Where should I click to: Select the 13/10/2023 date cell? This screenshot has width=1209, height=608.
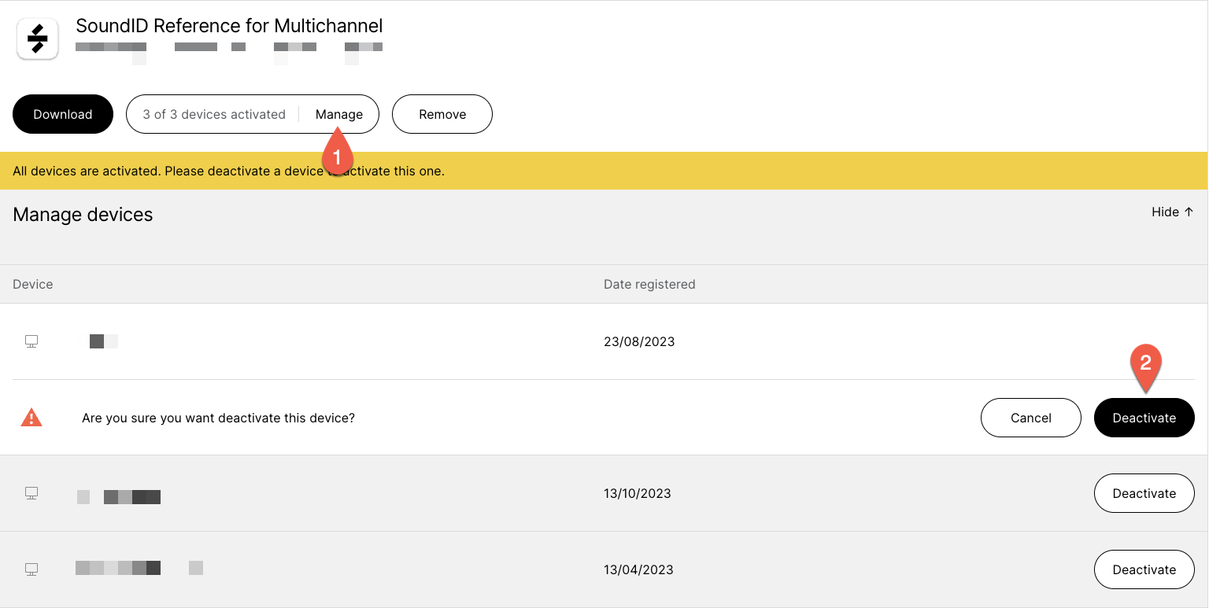638,493
